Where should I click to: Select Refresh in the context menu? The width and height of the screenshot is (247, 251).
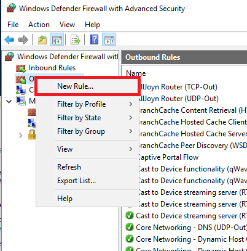tap(87, 167)
